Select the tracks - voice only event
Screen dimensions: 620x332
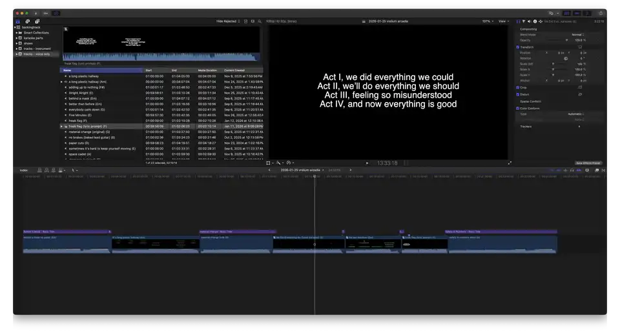point(36,54)
